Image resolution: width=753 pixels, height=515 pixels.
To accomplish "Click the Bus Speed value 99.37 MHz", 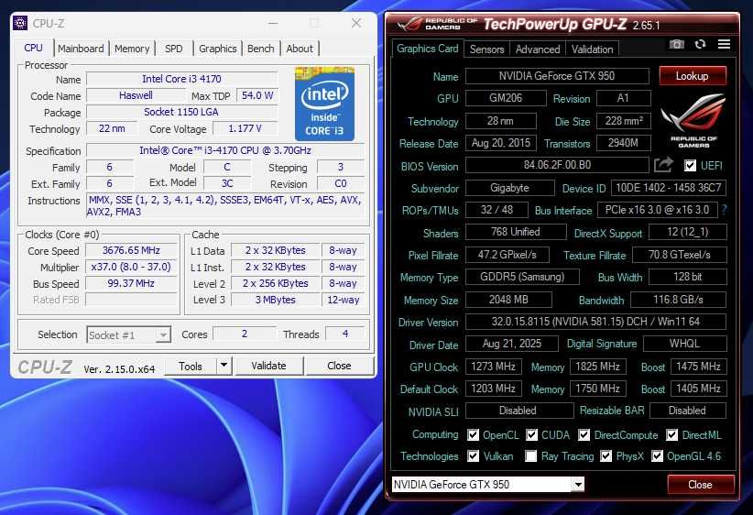I will 131,283.
